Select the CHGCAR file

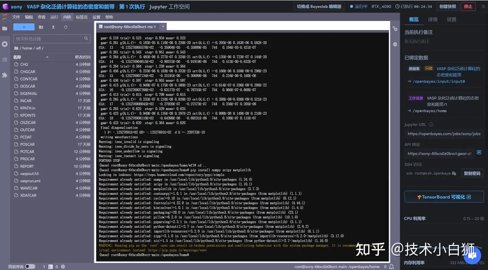click(x=53, y=72)
